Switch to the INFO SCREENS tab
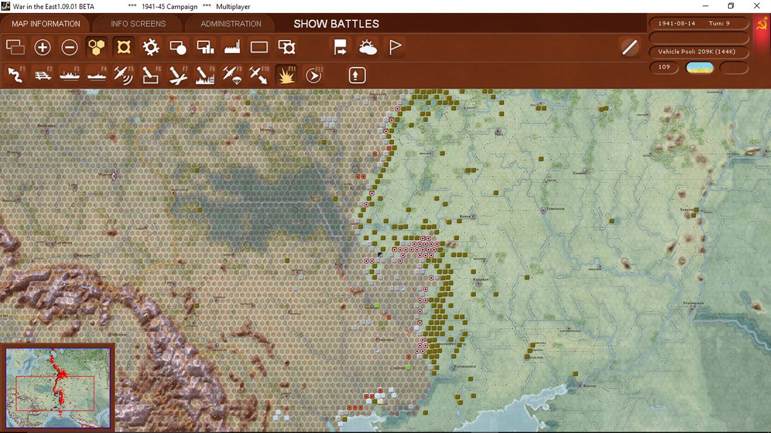The image size is (771, 433). tap(138, 24)
